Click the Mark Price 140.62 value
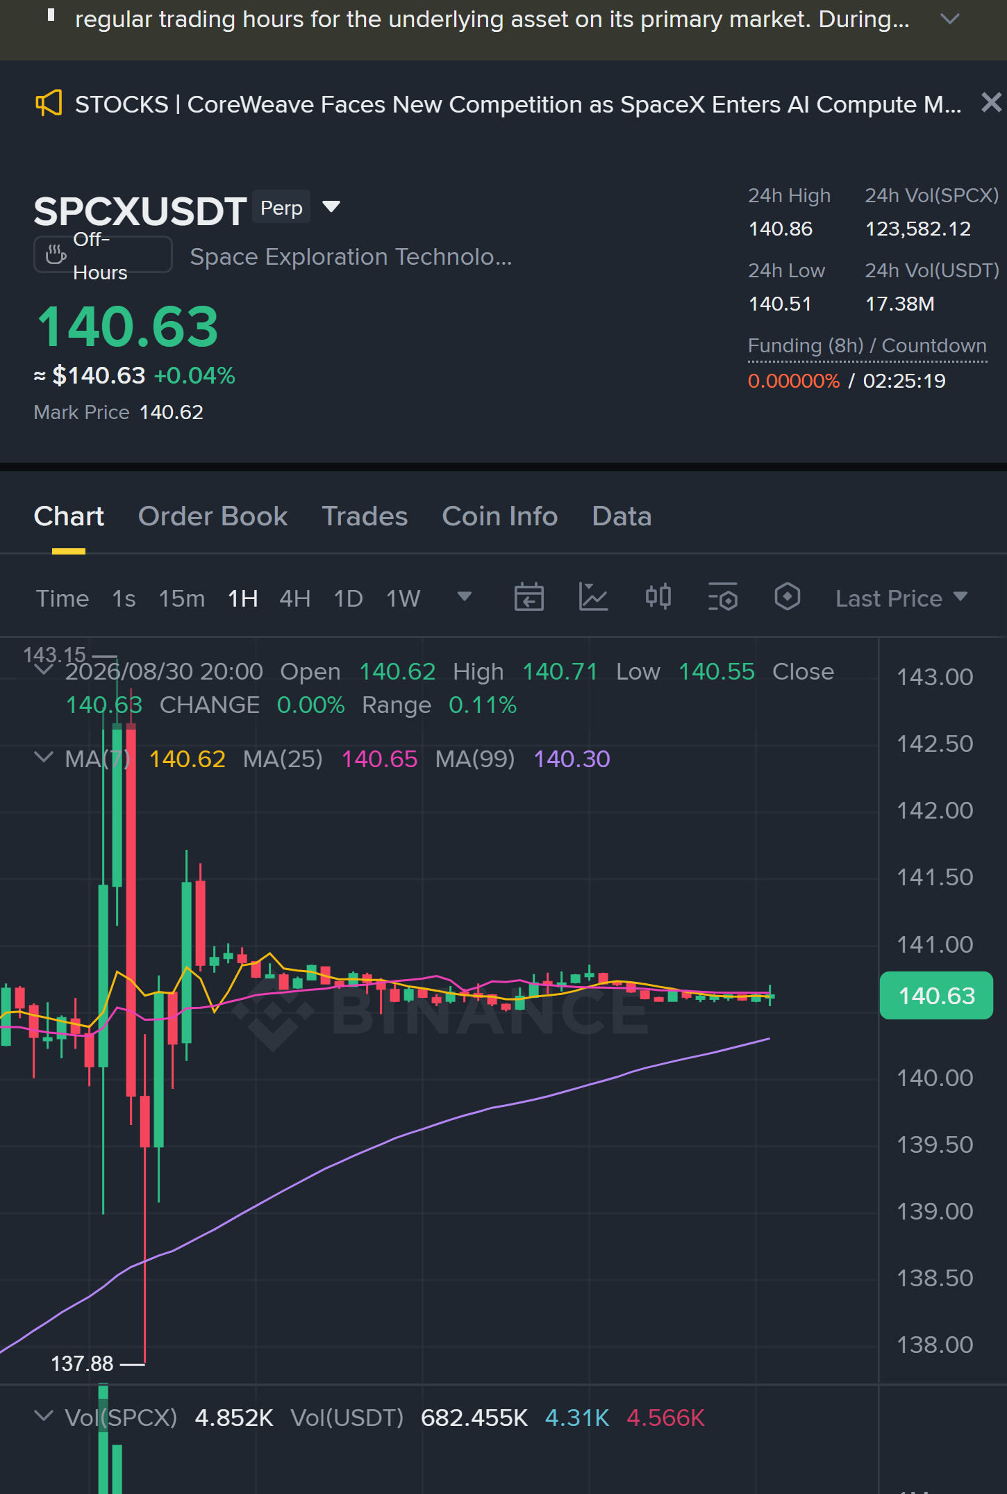The height and width of the screenshot is (1494, 1007). coord(172,412)
